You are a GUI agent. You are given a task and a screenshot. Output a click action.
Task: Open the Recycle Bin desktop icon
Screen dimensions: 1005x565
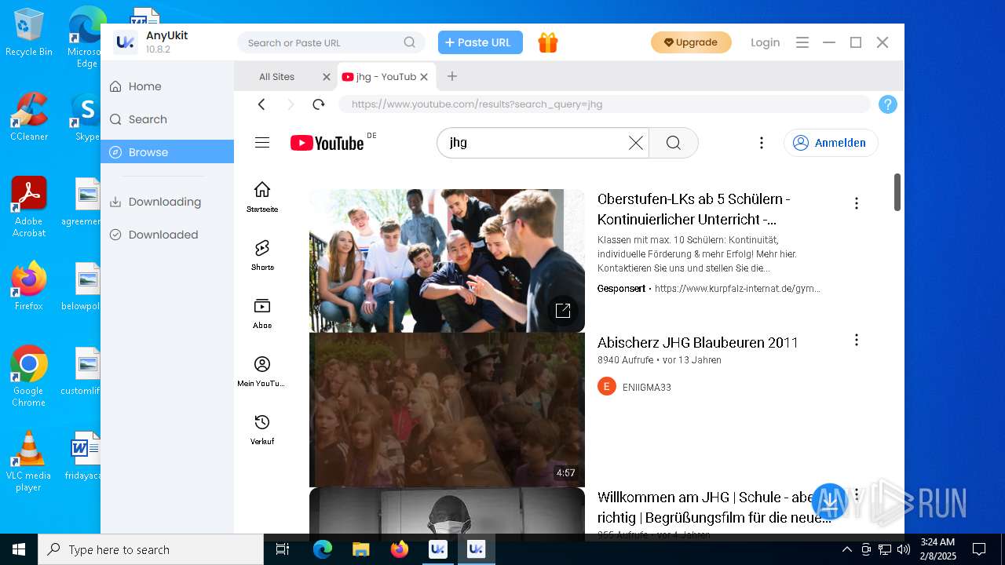(29, 33)
